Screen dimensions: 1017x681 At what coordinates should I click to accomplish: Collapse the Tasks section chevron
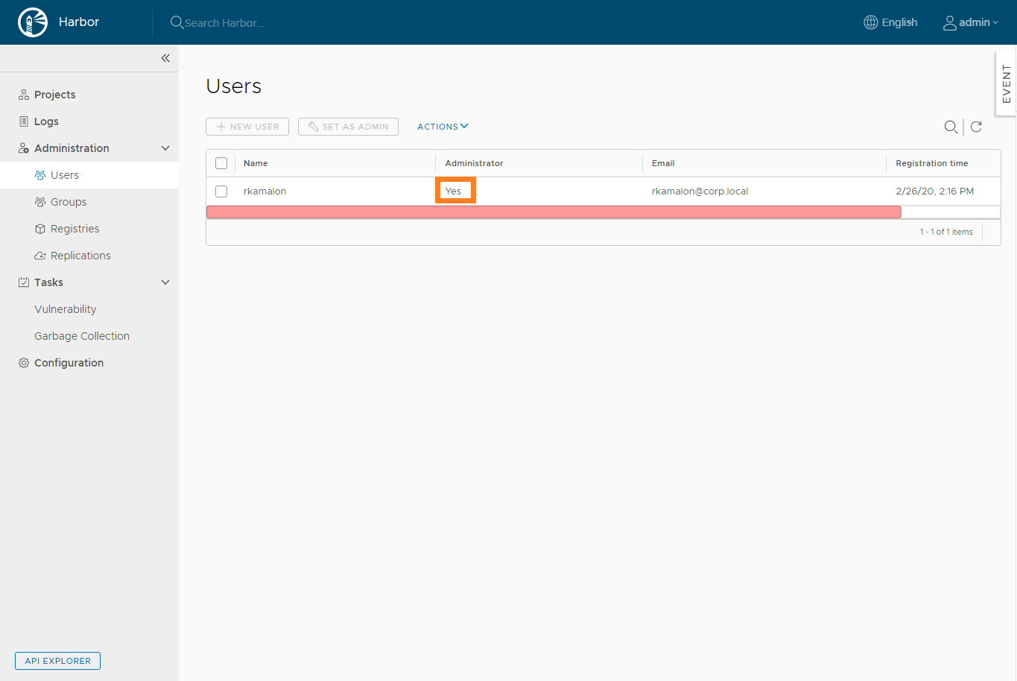pos(165,282)
